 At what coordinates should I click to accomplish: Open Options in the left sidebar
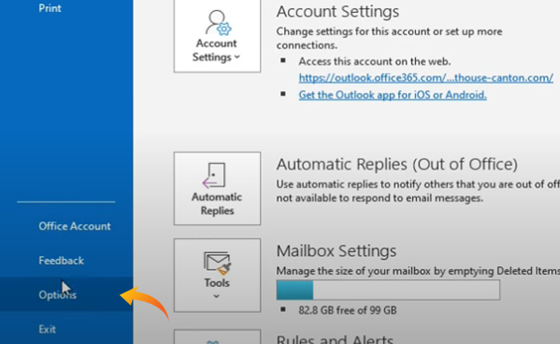pos(58,295)
